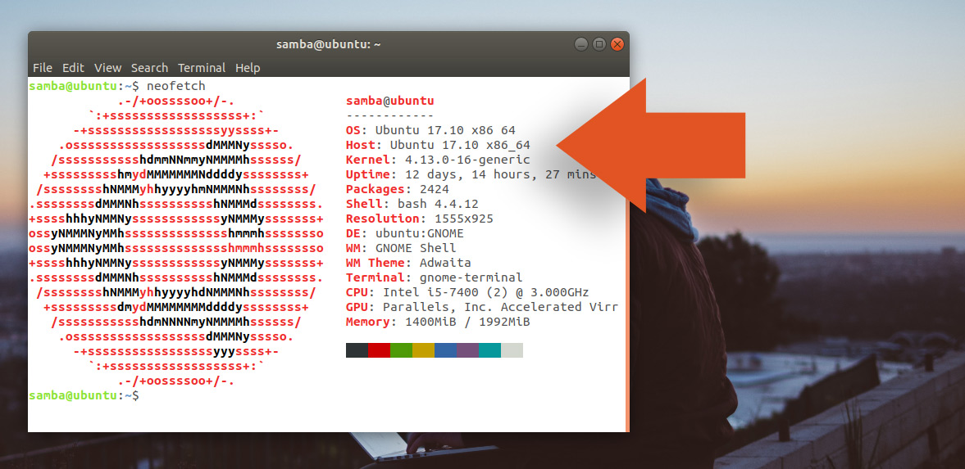Click the terminal's vertical scrollbar
Screen dimensions: 965x469
pos(627,255)
